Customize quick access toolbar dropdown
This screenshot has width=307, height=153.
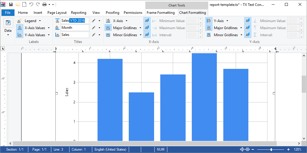[53, 4]
